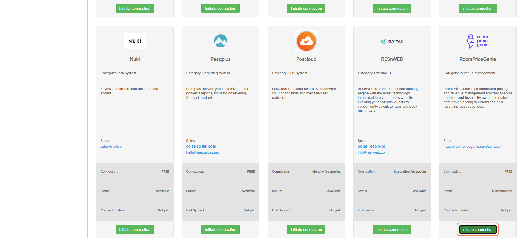Viewport: 523px width, 238px height.
Task: Click the RESnWEB logo
Action: (392, 41)
